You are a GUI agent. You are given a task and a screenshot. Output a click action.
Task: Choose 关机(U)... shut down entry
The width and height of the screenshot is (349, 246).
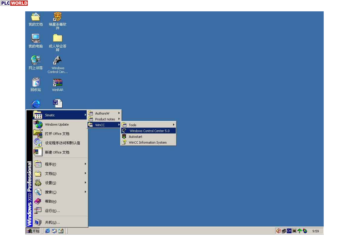pos(60,222)
